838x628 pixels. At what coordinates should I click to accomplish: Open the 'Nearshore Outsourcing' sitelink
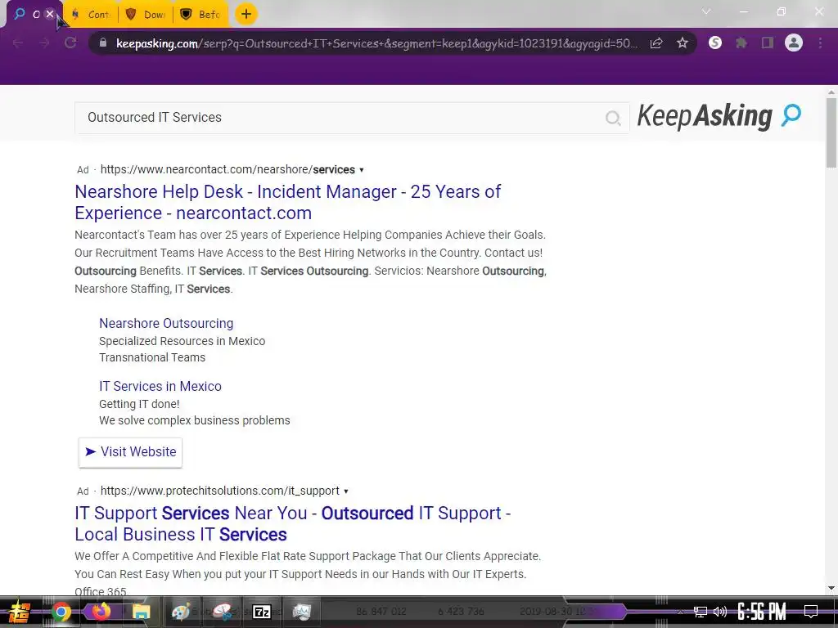point(166,323)
